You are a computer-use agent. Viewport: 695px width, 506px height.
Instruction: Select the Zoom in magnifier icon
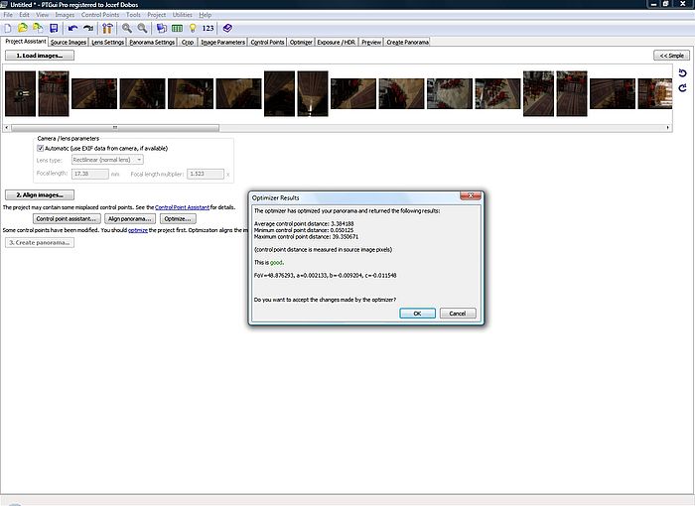[x=127, y=29]
